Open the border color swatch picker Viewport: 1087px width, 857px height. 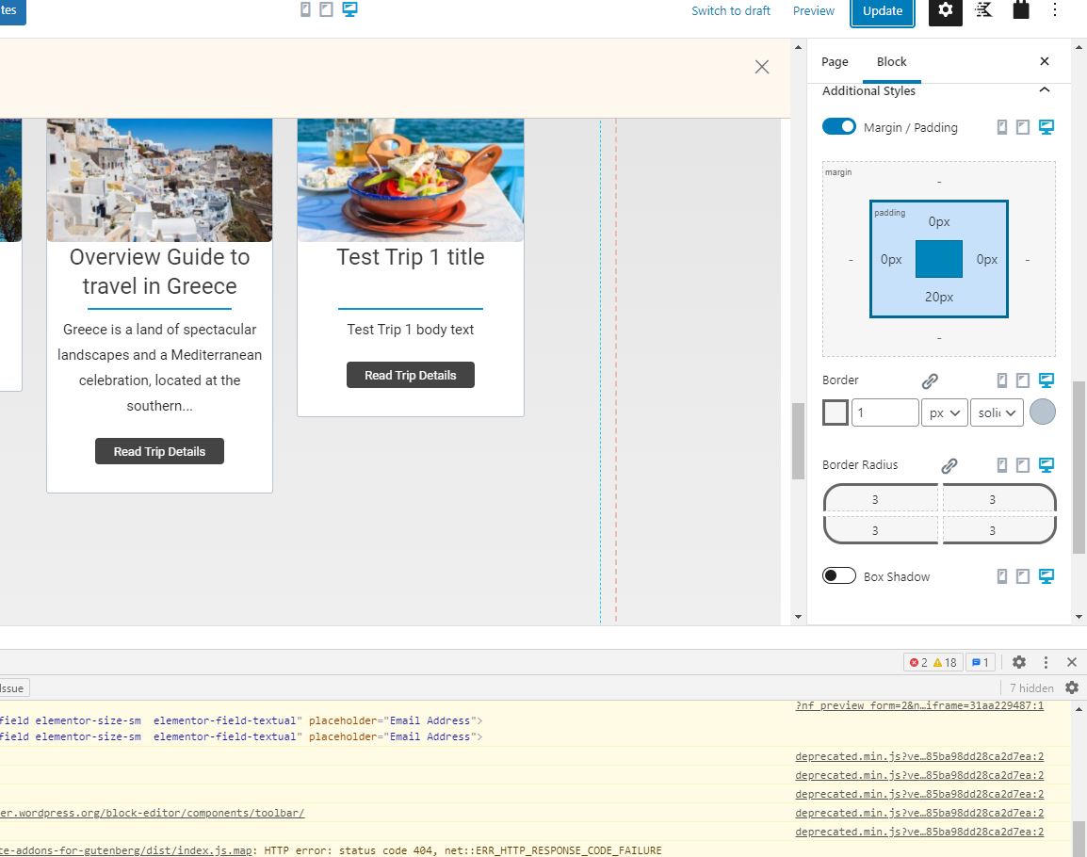click(x=1042, y=412)
